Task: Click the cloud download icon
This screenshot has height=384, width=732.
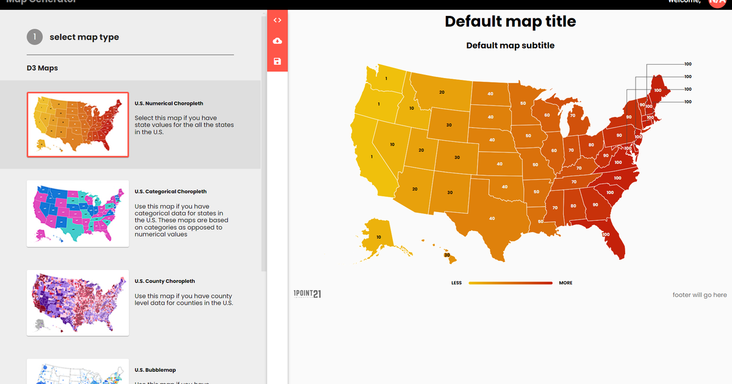Action: pyautogui.click(x=278, y=40)
